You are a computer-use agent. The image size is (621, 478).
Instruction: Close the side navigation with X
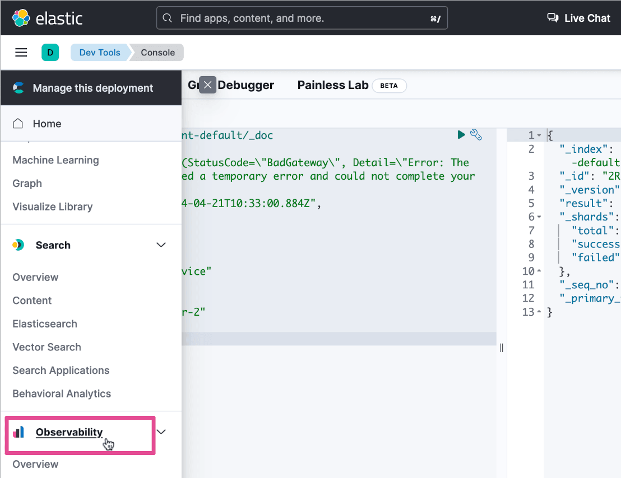208,85
